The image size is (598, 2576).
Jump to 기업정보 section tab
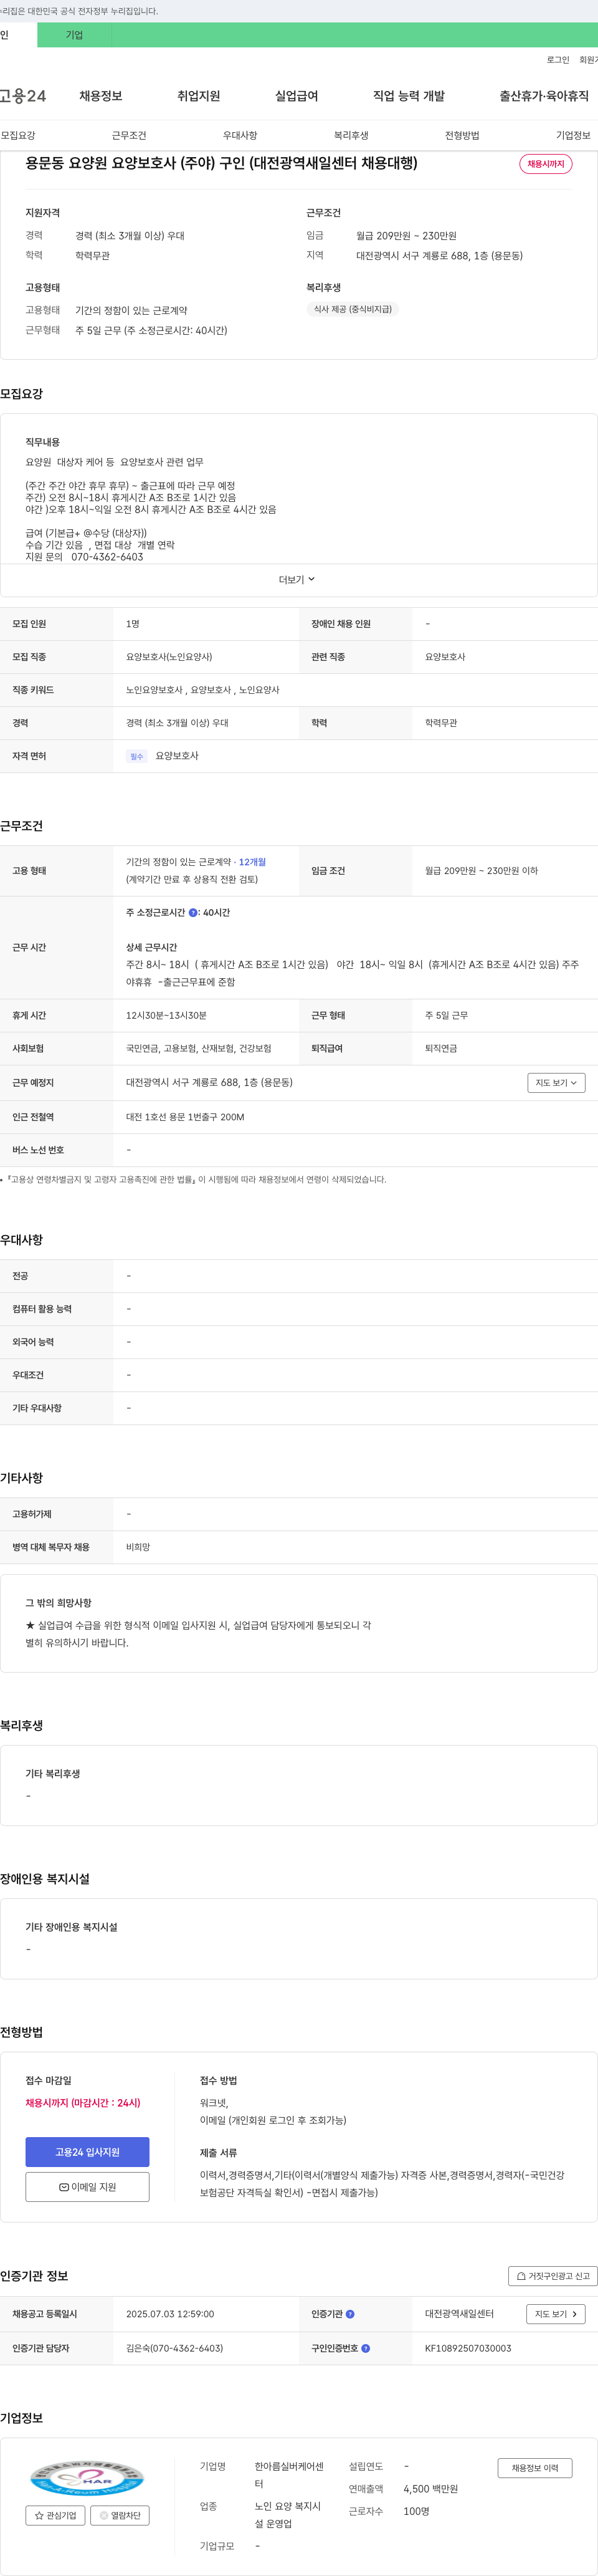click(573, 135)
